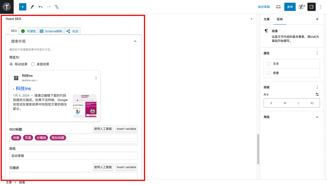Expand the advanced block settings
This screenshot has height=185, width=327.
click(x=317, y=117)
